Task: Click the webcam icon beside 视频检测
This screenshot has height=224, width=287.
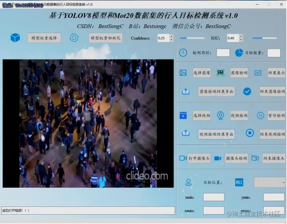Action: [x=220, y=116]
